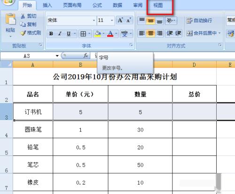Toggle Italic formatting
The height and width of the screenshot is (194, 235).
point(60,34)
